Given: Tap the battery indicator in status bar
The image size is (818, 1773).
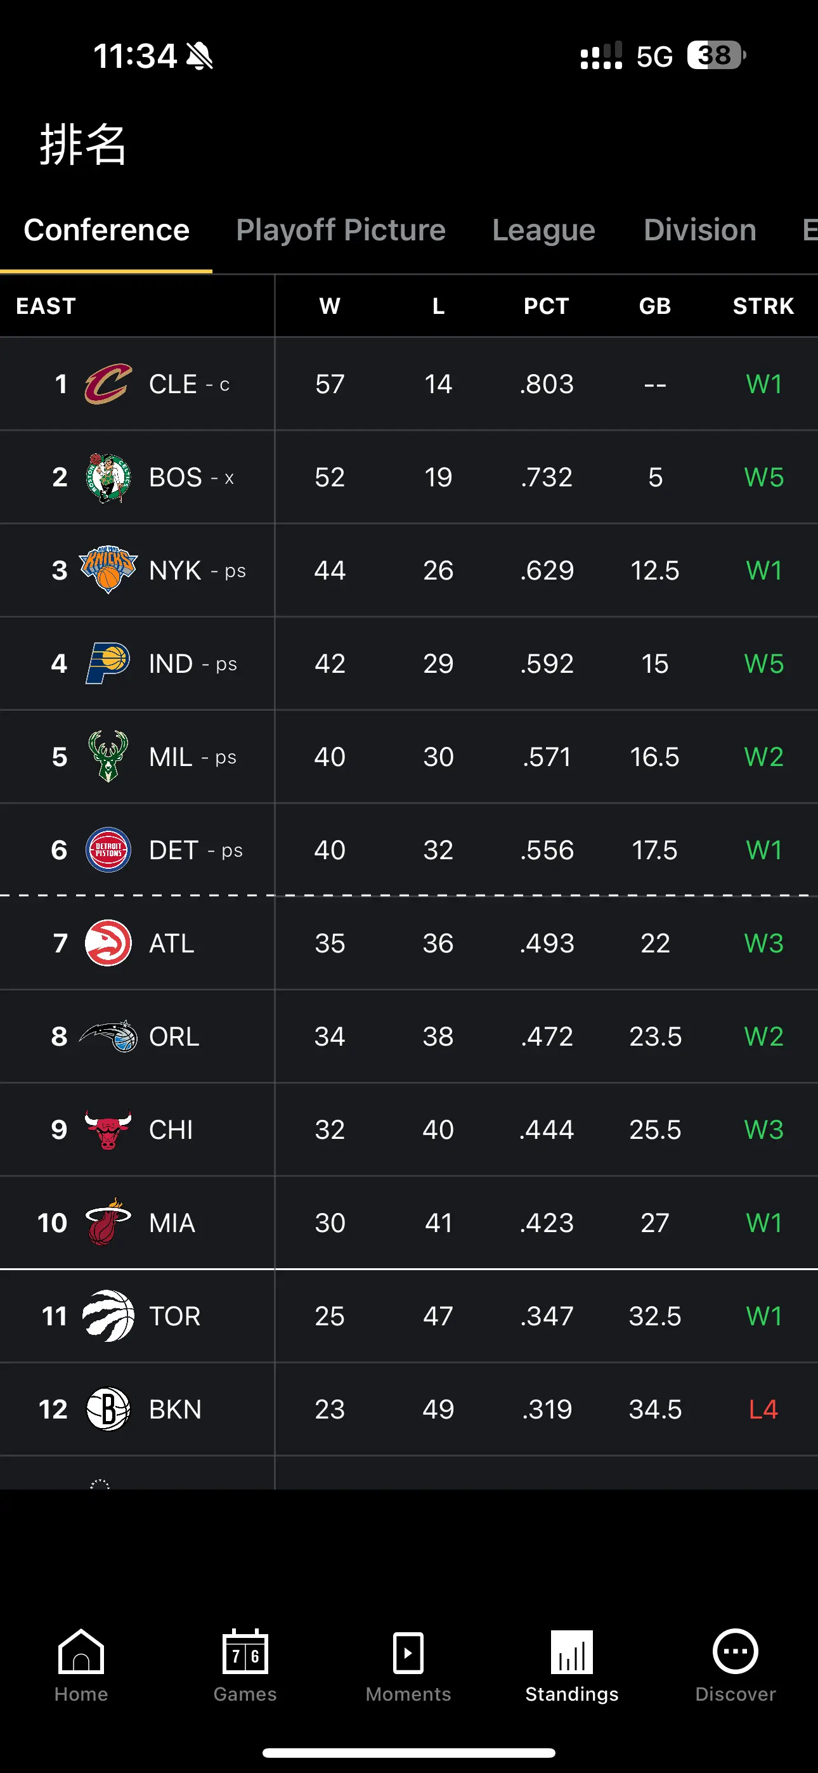Looking at the screenshot, I should click(716, 56).
